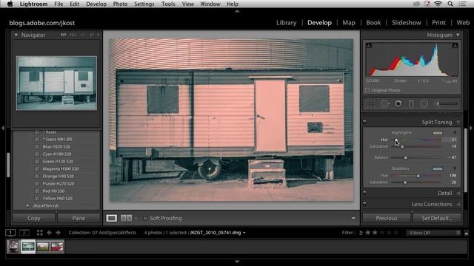Click the Shadows Hue slider
This screenshot has height=266, width=474.
415,176
